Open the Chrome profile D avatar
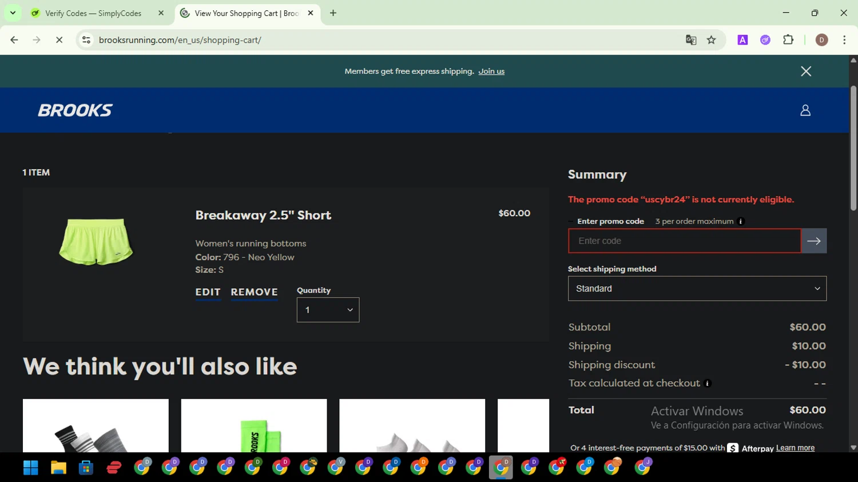 coord(822,40)
